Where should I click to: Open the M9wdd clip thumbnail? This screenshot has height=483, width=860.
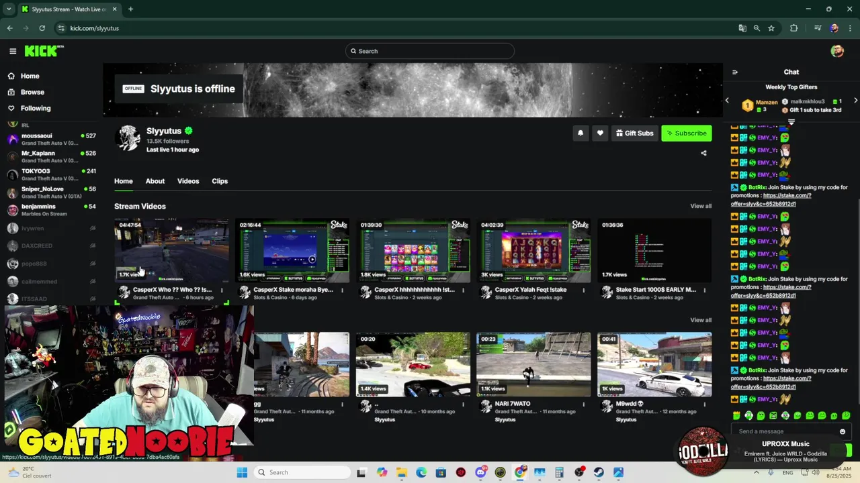pos(655,364)
